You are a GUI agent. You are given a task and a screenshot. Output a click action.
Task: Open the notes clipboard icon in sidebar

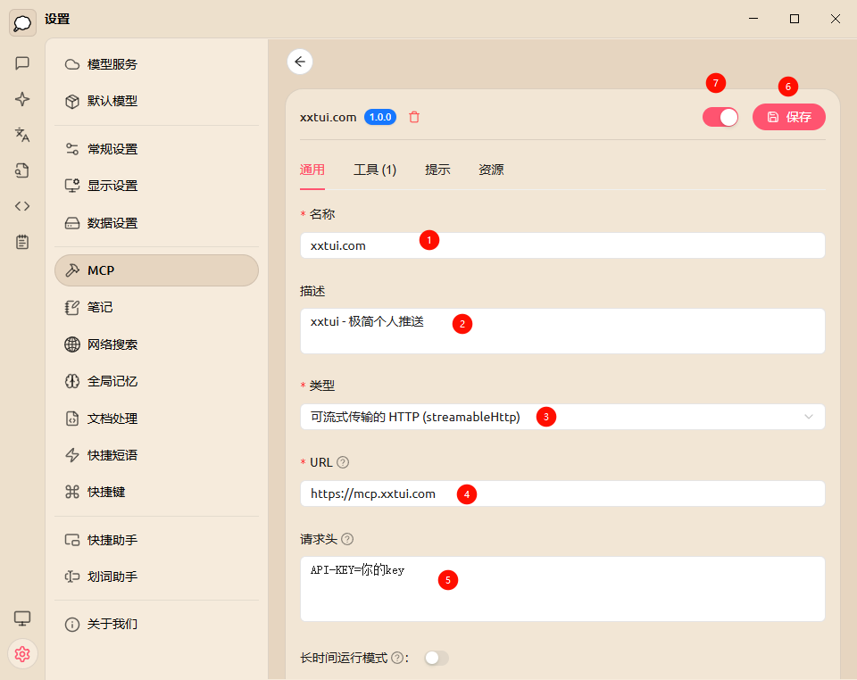(22, 241)
